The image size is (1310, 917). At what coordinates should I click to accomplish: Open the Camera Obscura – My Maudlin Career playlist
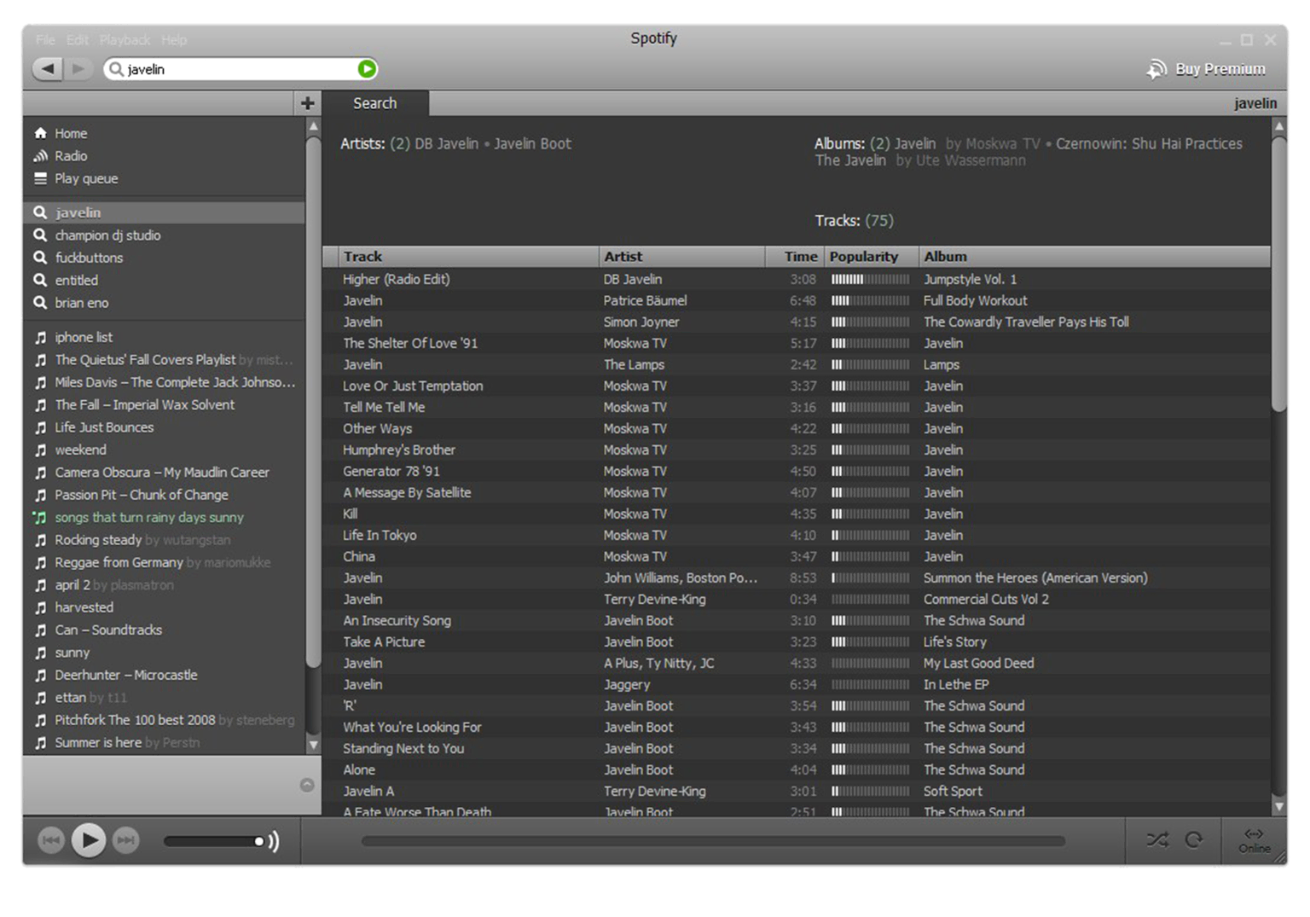point(162,472)
